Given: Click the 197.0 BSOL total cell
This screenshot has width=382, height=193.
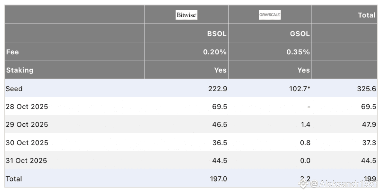Looking at the screenshot, I should [x=218, y=179].
